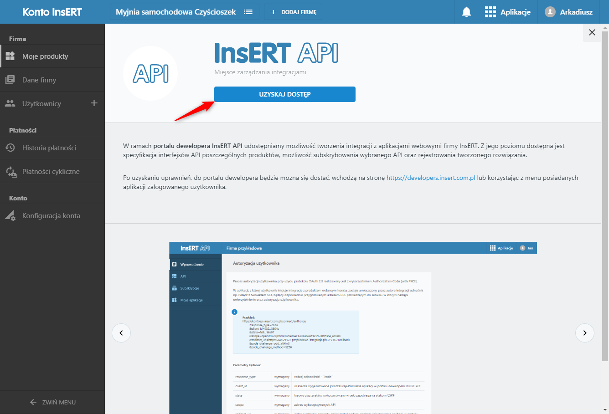
Task: Open the Aplikacje apps grid
Action: pos(508,12)
